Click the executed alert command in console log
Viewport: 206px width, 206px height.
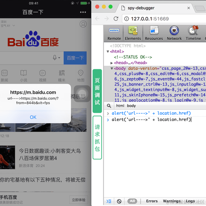point(151,113)
